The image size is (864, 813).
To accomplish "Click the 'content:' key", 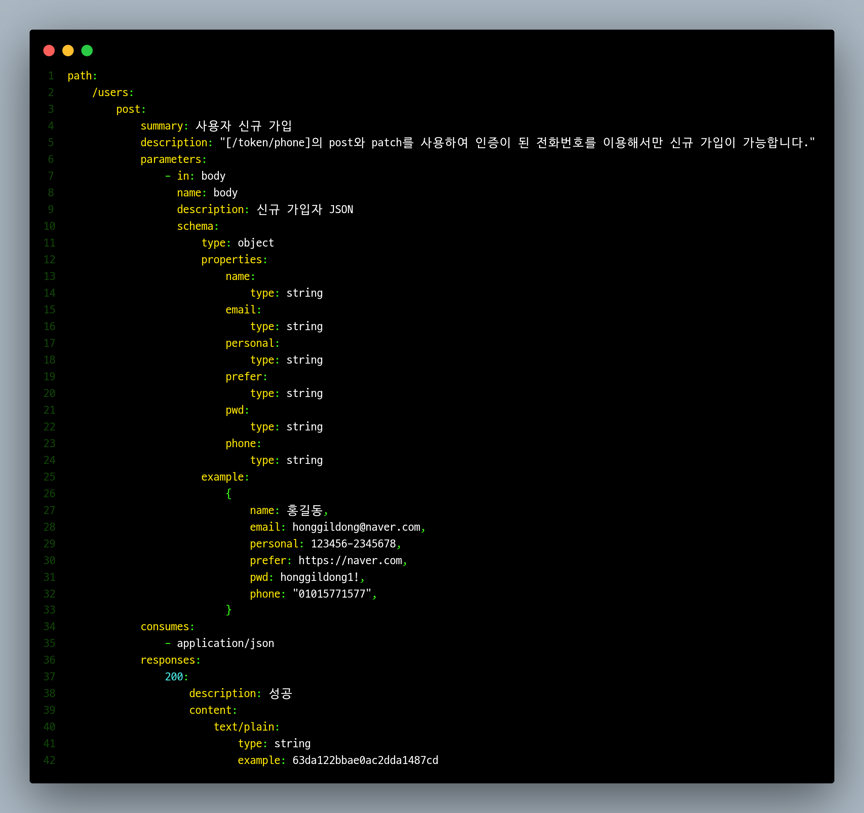I will pyautogui.click(x=213, y=710).
